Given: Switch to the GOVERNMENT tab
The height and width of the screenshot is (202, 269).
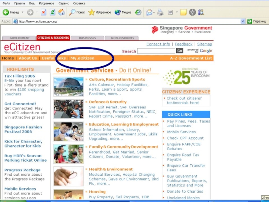Looking at the screenshot, I should 20,38.
